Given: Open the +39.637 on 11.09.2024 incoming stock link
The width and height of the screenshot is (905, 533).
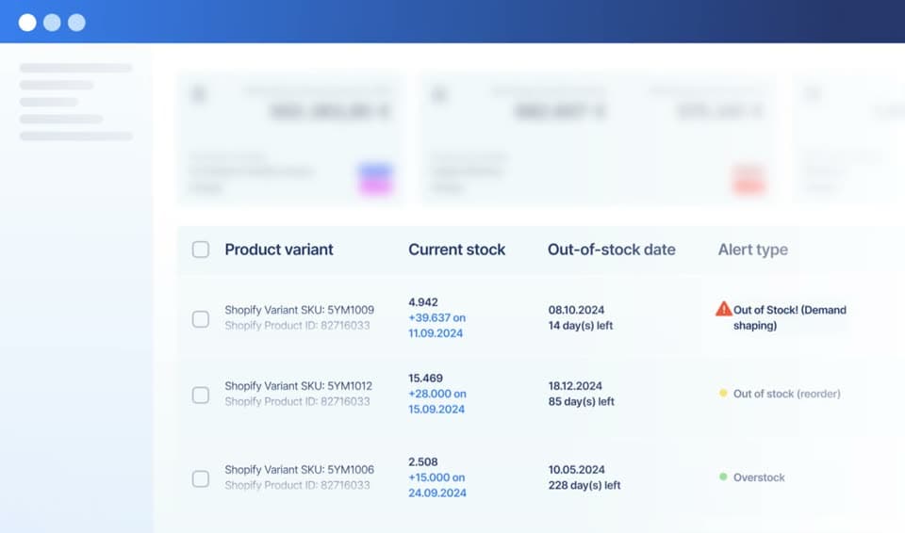Looking at the screenshot, I should [x=436, y=325].
